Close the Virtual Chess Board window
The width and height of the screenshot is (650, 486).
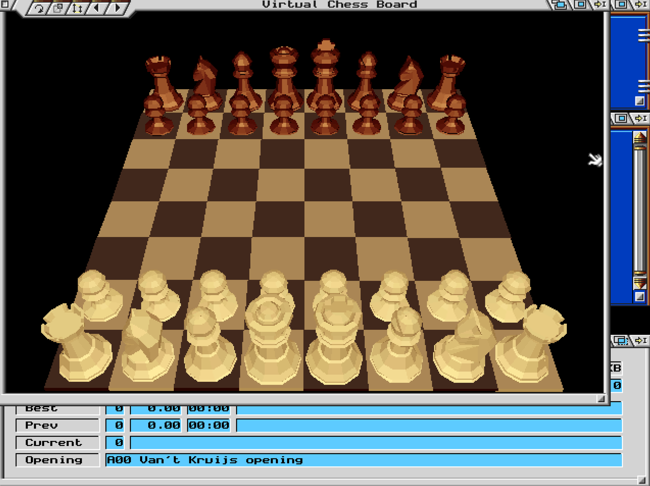pos(4,4)
